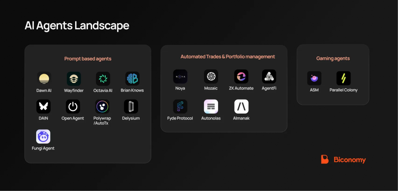Screen dimensions: 398x191
Task: Click the 'Prompt based agents' heading
Action: (88, 59)
